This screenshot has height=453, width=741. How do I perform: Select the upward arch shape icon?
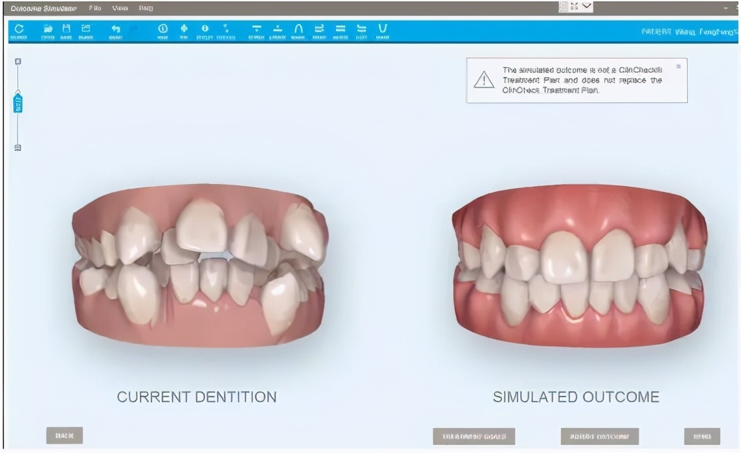tap(298, 29)
